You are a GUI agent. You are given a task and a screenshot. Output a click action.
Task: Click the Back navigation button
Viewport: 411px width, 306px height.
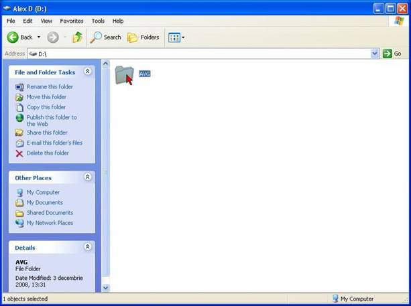19,37
